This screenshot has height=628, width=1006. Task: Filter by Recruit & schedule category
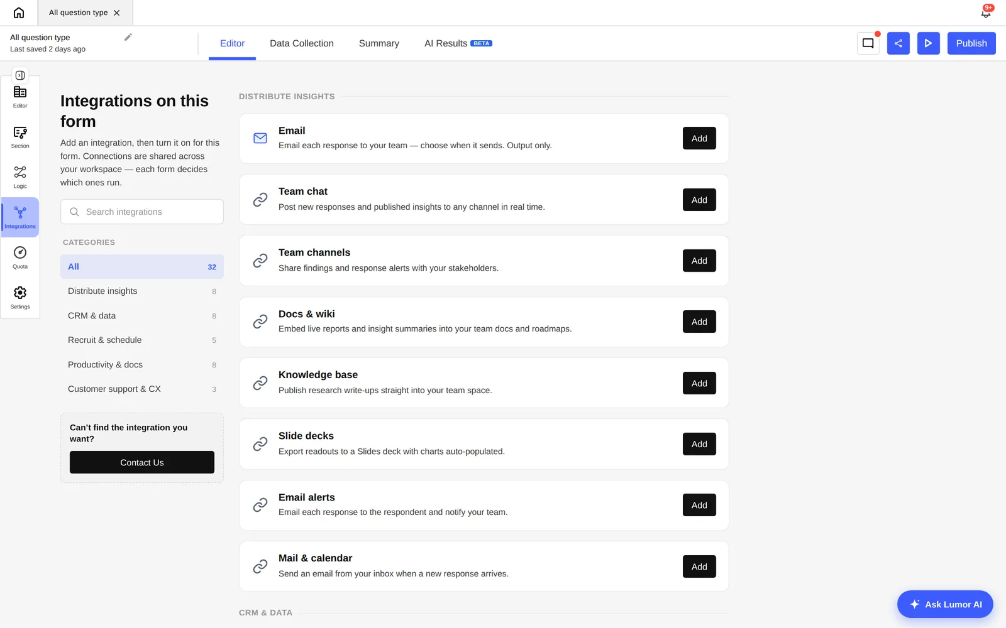click(x=142, y=340)
